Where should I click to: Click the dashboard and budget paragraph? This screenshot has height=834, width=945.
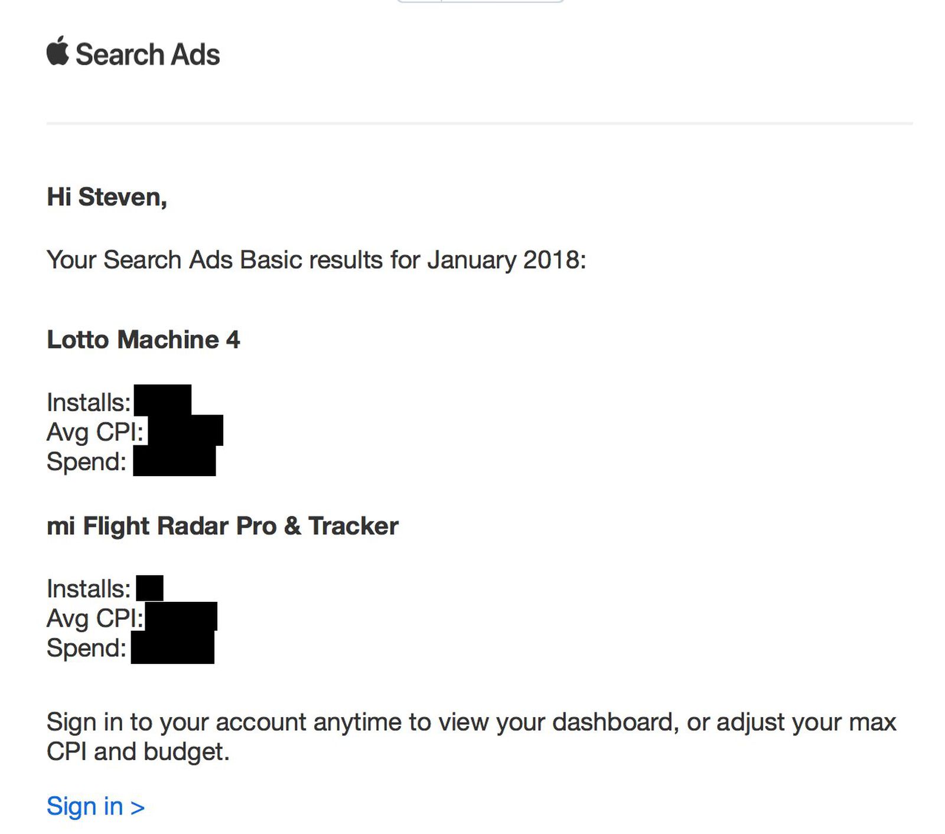471,737
